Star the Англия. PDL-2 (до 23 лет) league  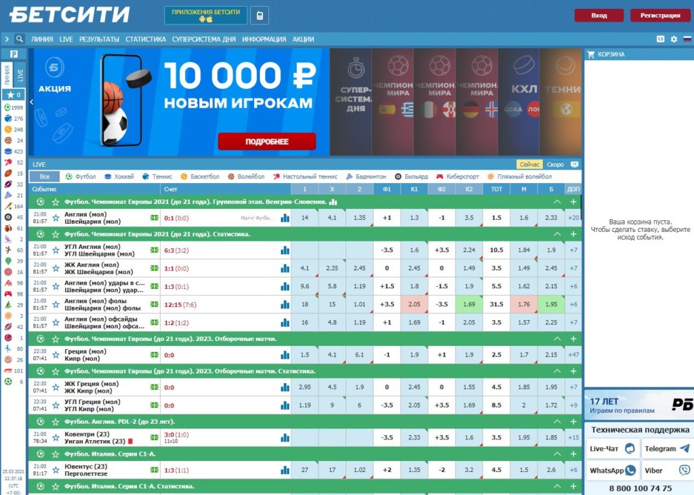pos(56,422)
